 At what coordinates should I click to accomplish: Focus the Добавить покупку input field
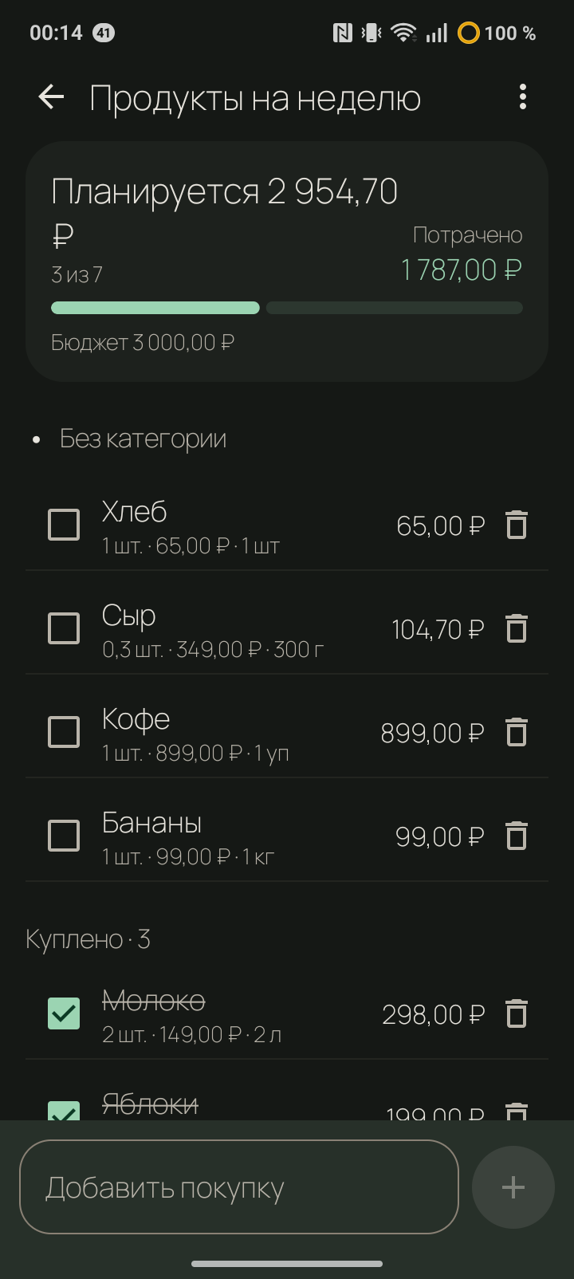tap(239, 1187)
